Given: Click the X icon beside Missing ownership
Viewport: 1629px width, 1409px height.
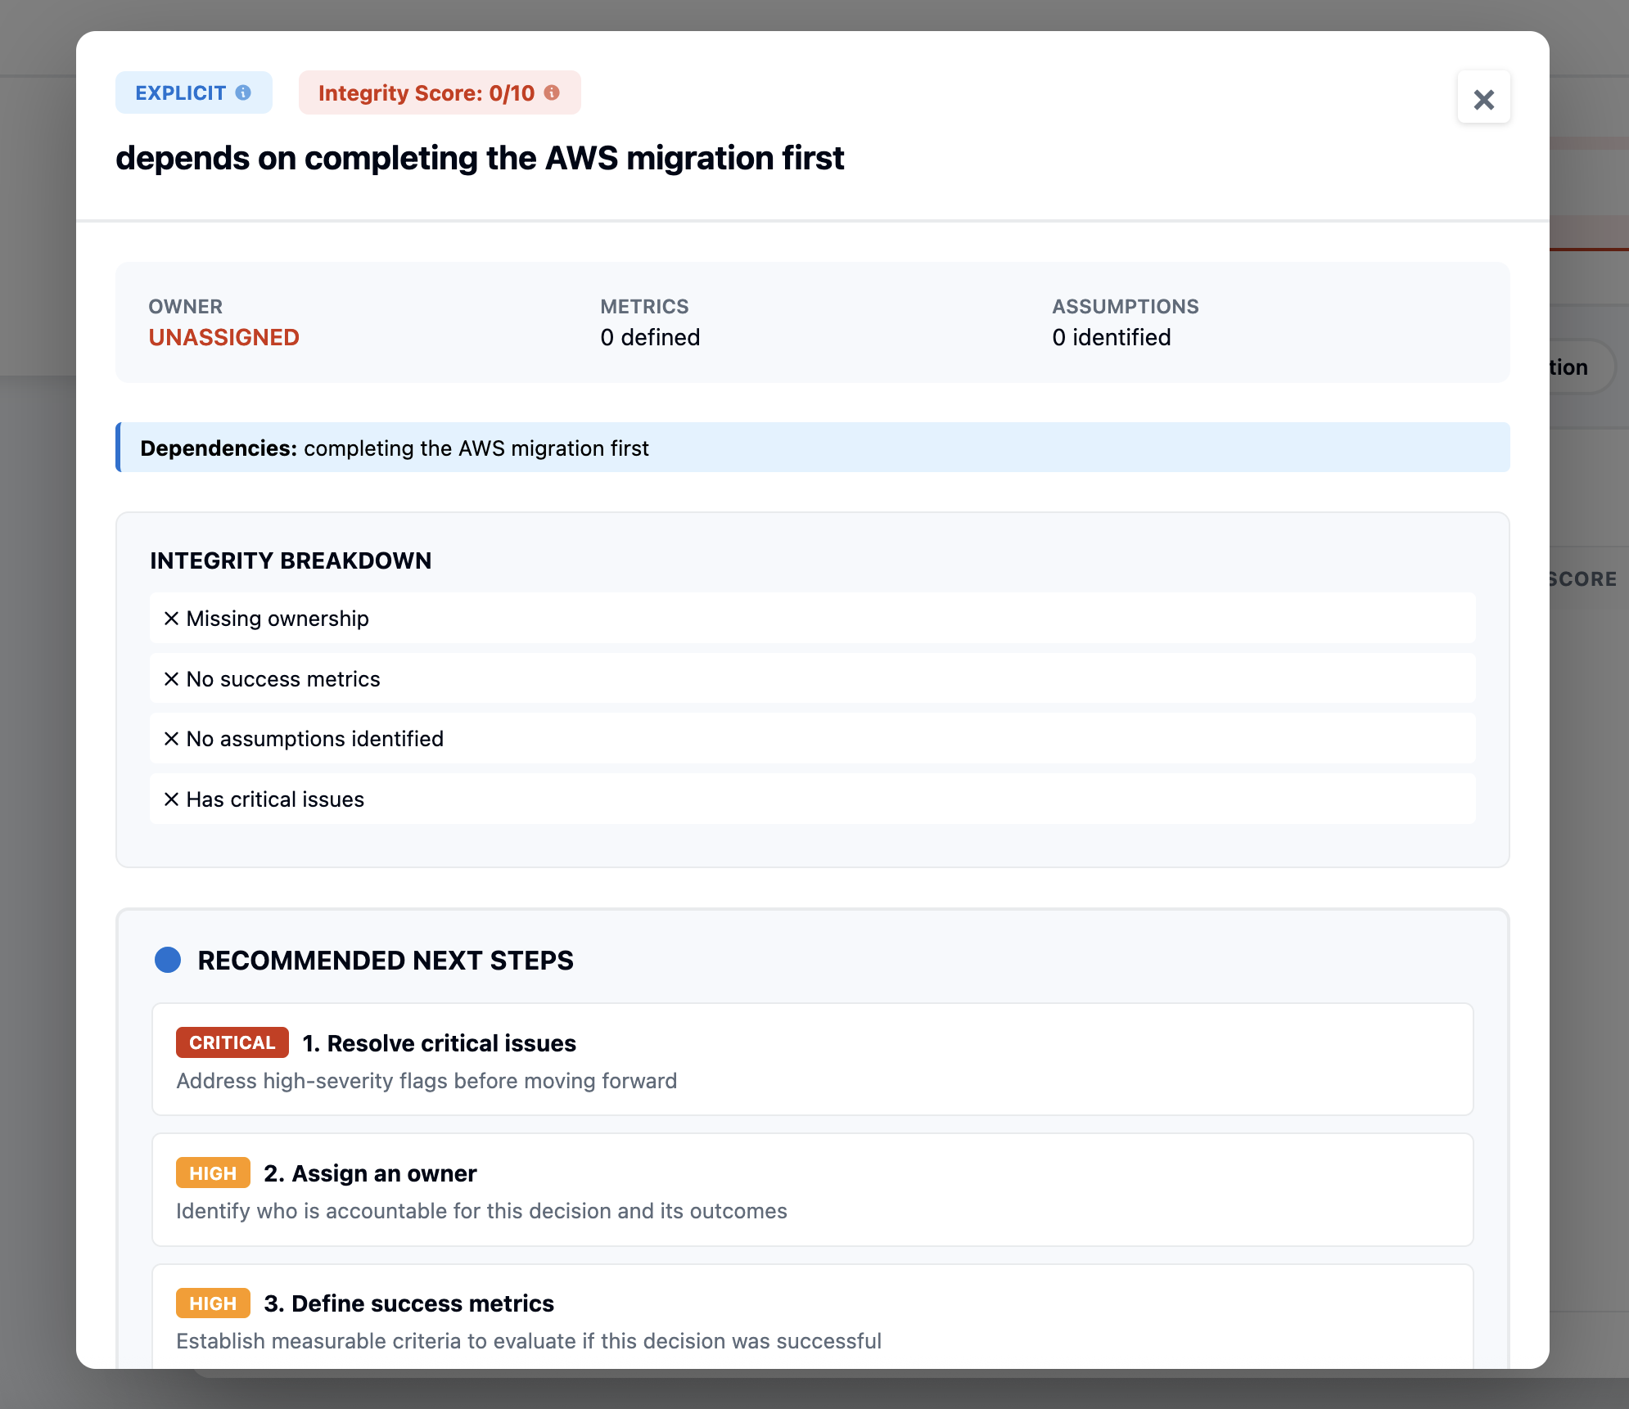Looking at the screenshot, I should (171, 619).
